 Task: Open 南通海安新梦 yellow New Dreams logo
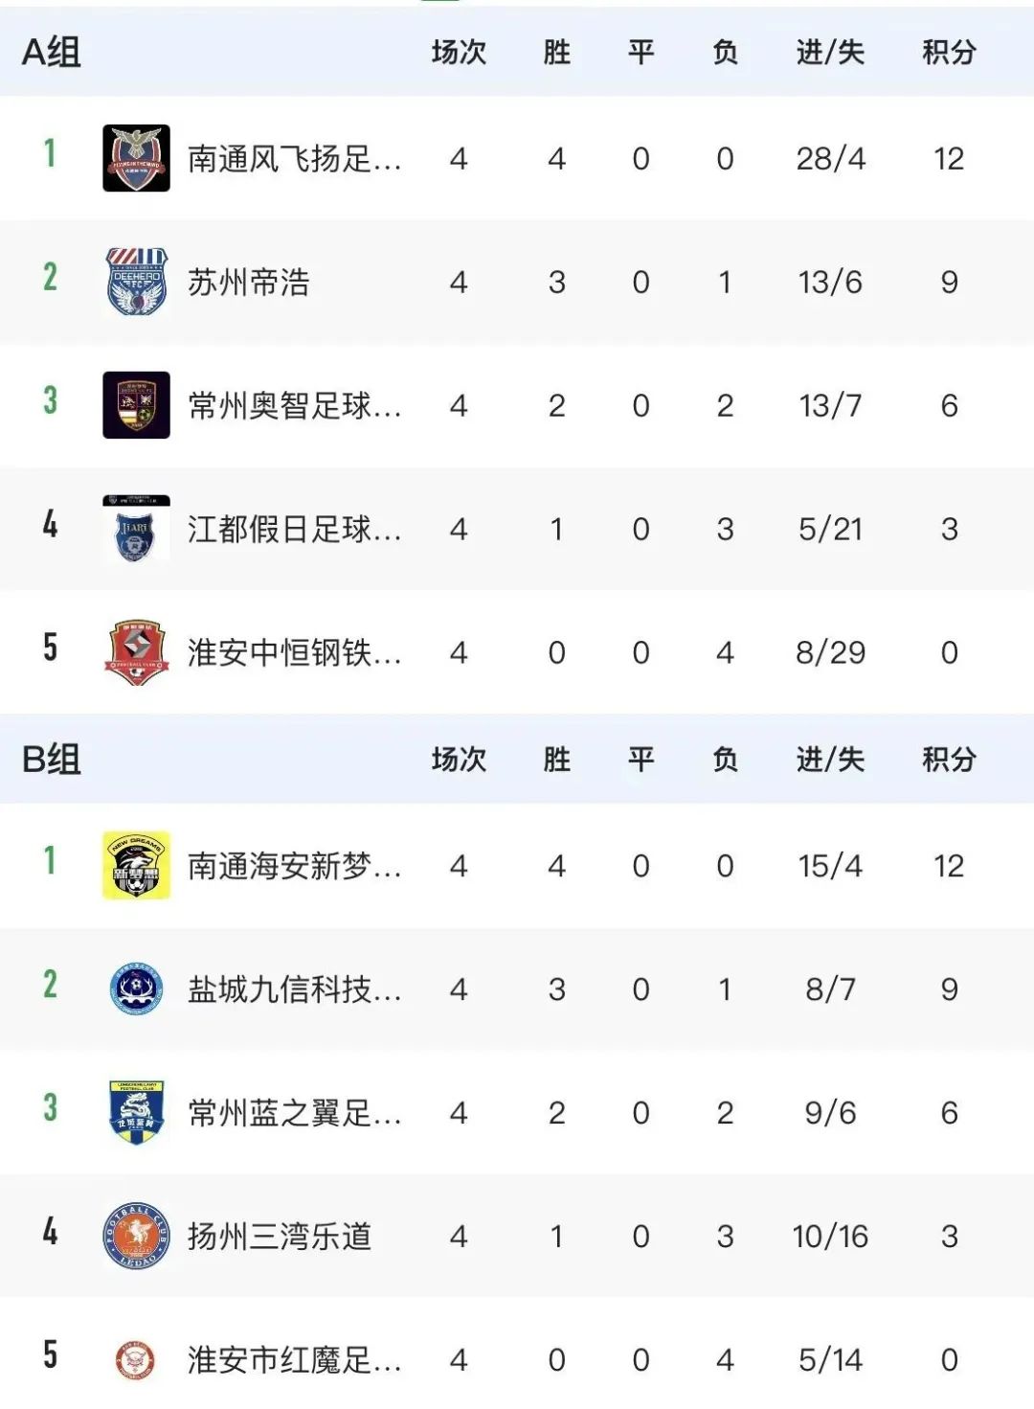[x=136, y=865]
